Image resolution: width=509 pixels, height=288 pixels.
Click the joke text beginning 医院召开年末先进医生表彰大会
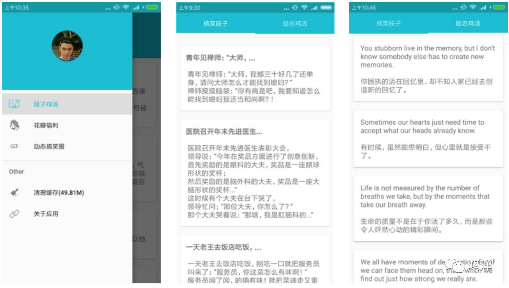pos(254,181)
